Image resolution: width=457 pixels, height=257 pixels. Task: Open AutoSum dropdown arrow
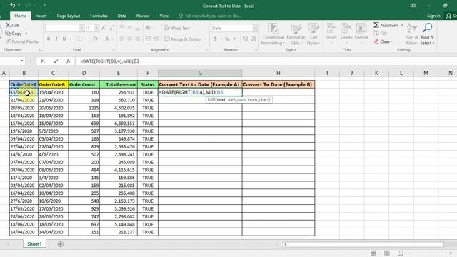click(x=402, y=26)
